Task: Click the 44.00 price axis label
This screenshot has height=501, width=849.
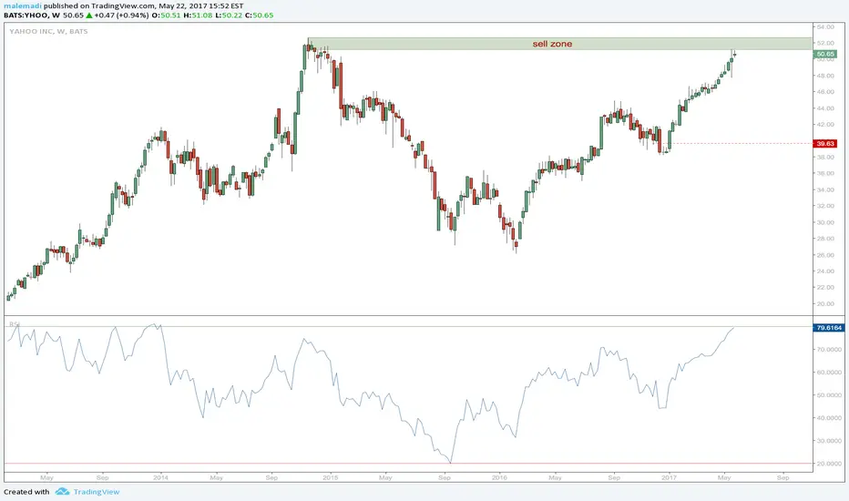Action: point(825,108)
